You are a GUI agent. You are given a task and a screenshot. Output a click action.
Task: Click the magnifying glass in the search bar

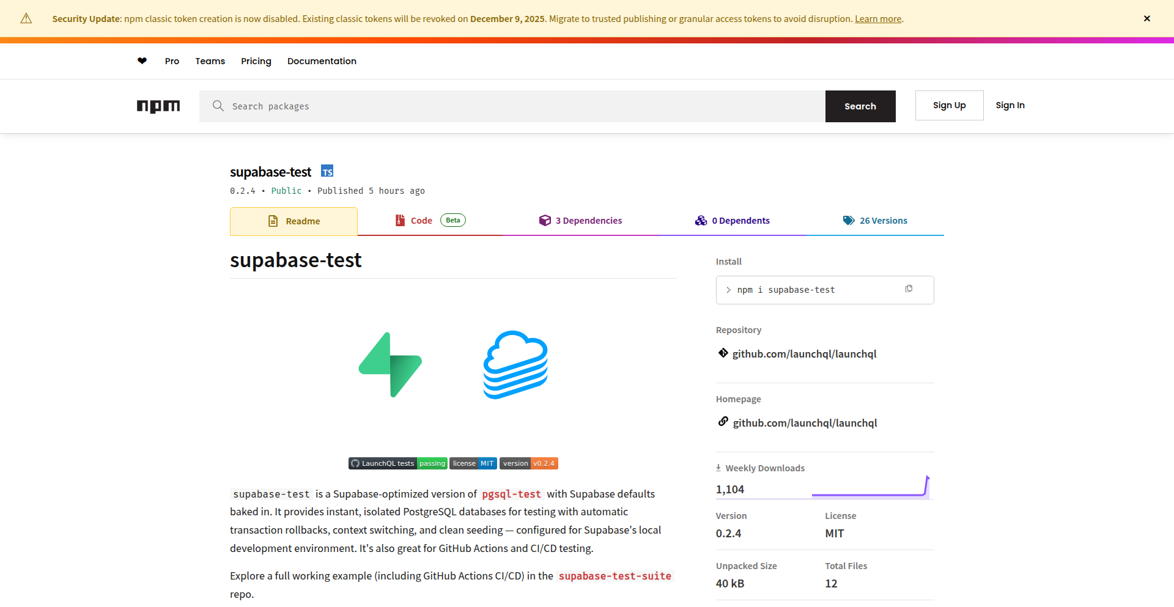click(218, 106)
